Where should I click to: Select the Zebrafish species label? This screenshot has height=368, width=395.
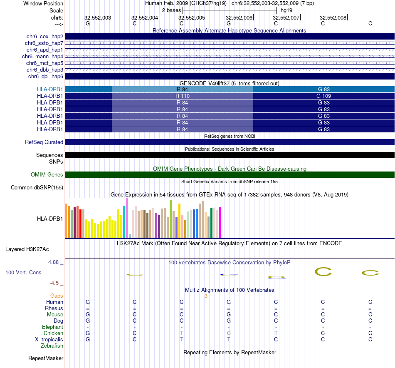coord(52,346)
